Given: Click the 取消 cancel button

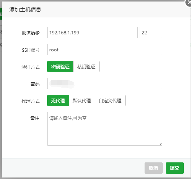Looking at the screenshot, I should pos(154,168).
